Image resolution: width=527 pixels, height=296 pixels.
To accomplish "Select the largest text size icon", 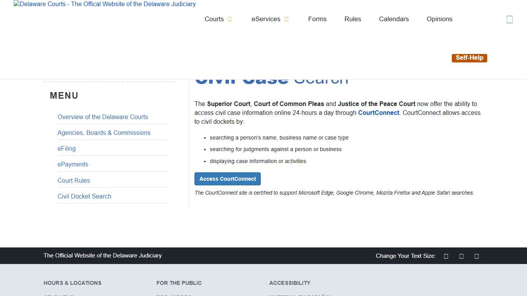I will coord(476,256).
